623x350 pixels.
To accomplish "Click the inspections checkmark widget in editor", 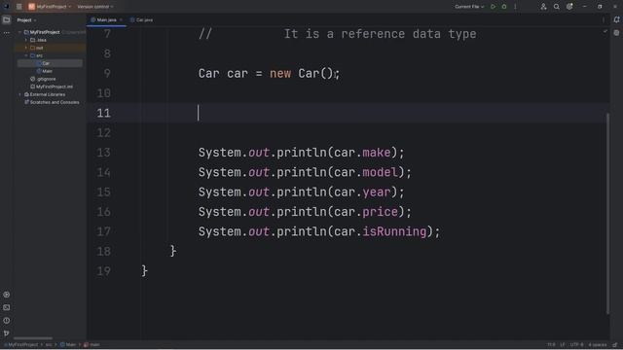I will [605, 31].
